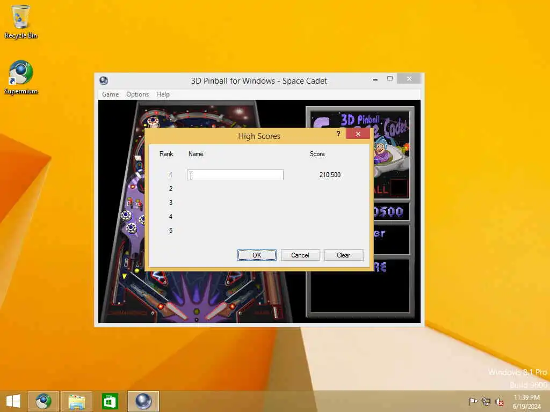Screen dimensions: 550x412
Task: Clear the high scores list
Action: pyautogui.click(x=344, y=255)
